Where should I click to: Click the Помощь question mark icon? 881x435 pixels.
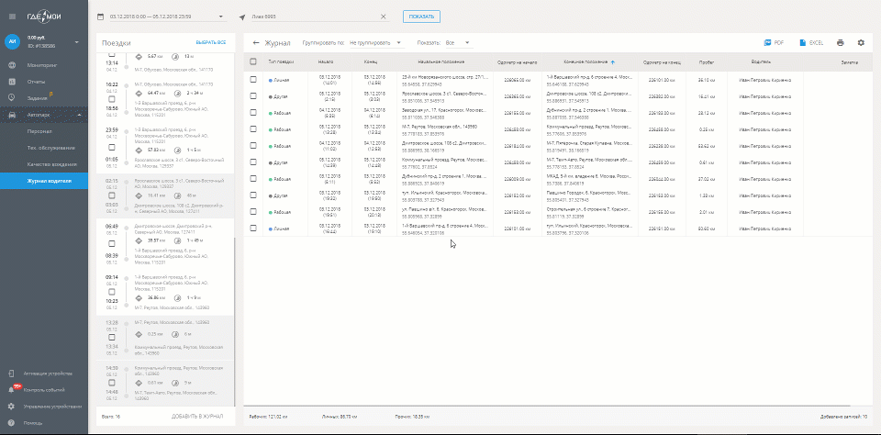click(x=12, y=423)
